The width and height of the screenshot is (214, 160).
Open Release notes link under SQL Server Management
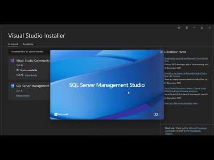[23, 96]
